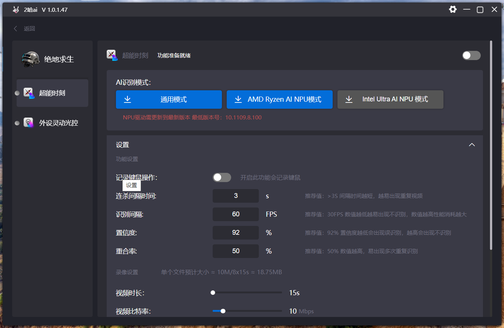Screen dimensions: 504x328
Task: Click the 超能时刻 header icon
Action: point(112,55)
